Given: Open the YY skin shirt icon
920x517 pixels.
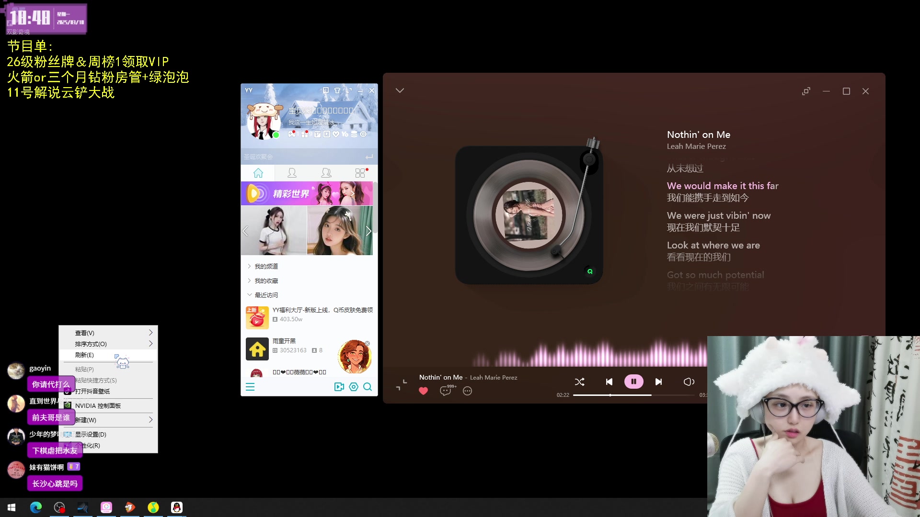Looking at the screenshot, I should coord(337,90).
